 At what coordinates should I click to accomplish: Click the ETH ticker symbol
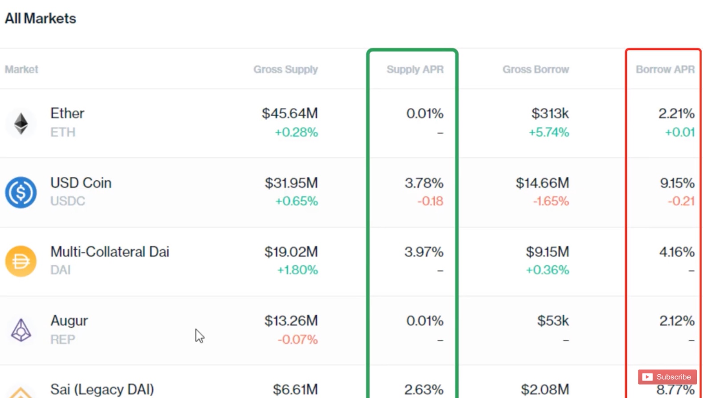tap(63, 132)
